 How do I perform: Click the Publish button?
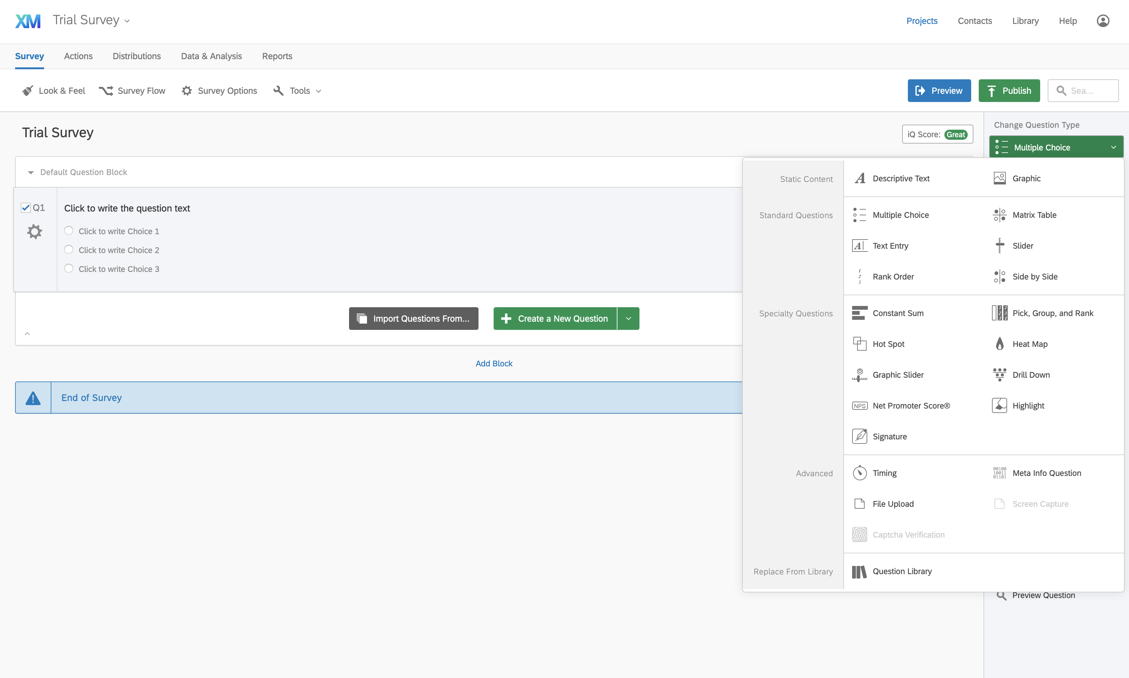click(1009, 91)
